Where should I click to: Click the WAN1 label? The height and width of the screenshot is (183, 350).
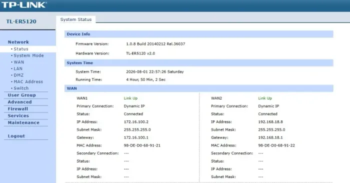[x=82, y=98]
